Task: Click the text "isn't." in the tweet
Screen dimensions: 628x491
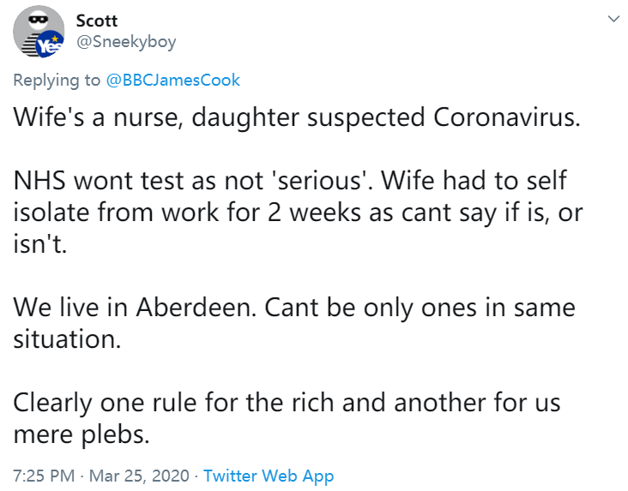Action: click(x=39, y=243)
